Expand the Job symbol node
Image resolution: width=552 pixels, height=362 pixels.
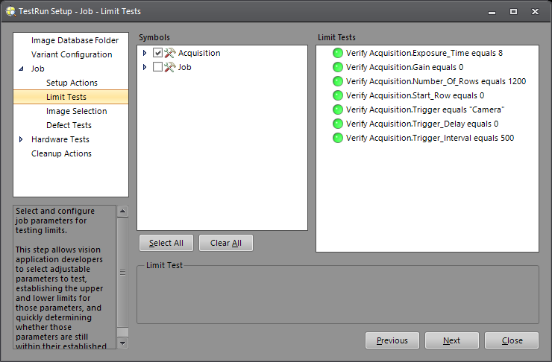click(145, 67)
